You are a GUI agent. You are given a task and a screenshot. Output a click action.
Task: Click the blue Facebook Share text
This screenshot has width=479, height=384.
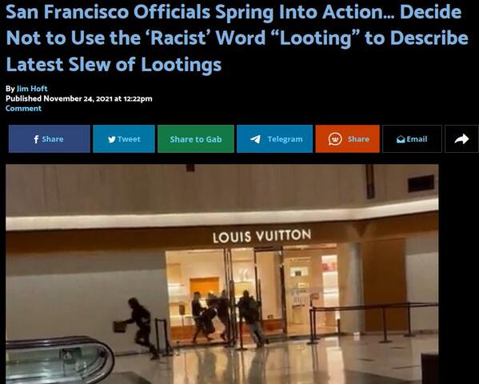[x=53, y=139]
